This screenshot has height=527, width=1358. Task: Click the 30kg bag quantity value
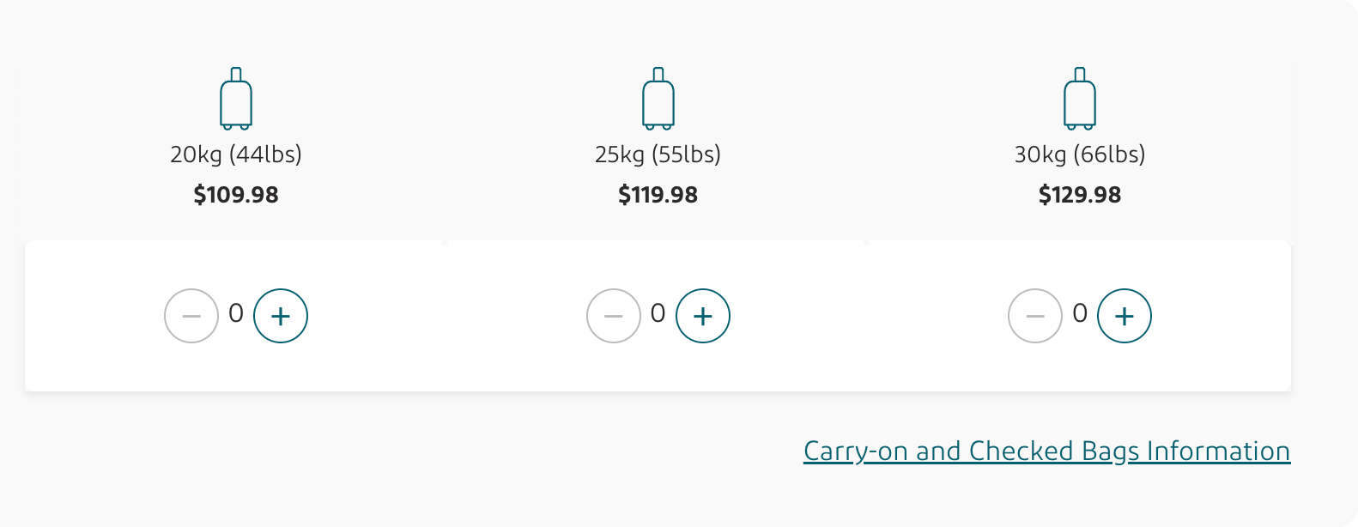[1080, 314]
